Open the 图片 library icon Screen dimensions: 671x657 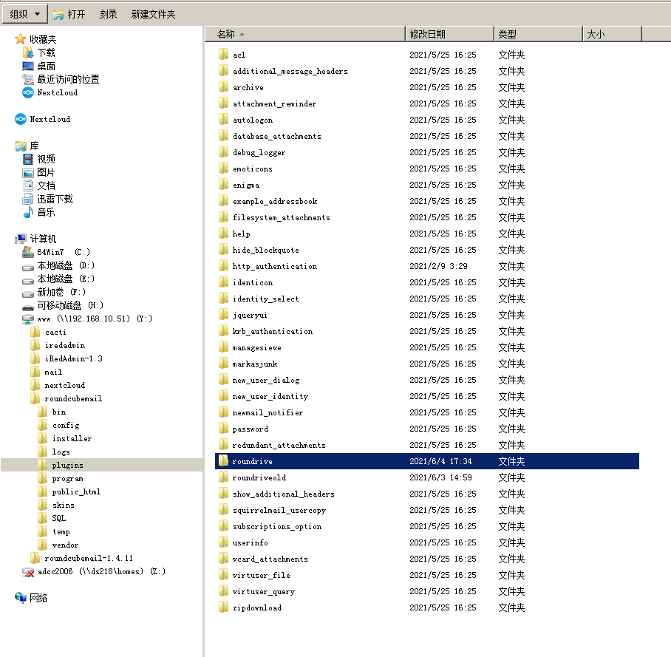pyautogui.click(x=28, y=172)
